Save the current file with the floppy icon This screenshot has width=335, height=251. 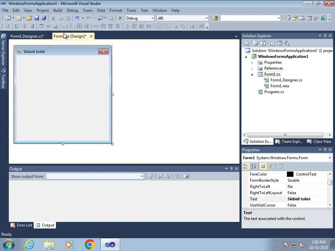point(37,18)
